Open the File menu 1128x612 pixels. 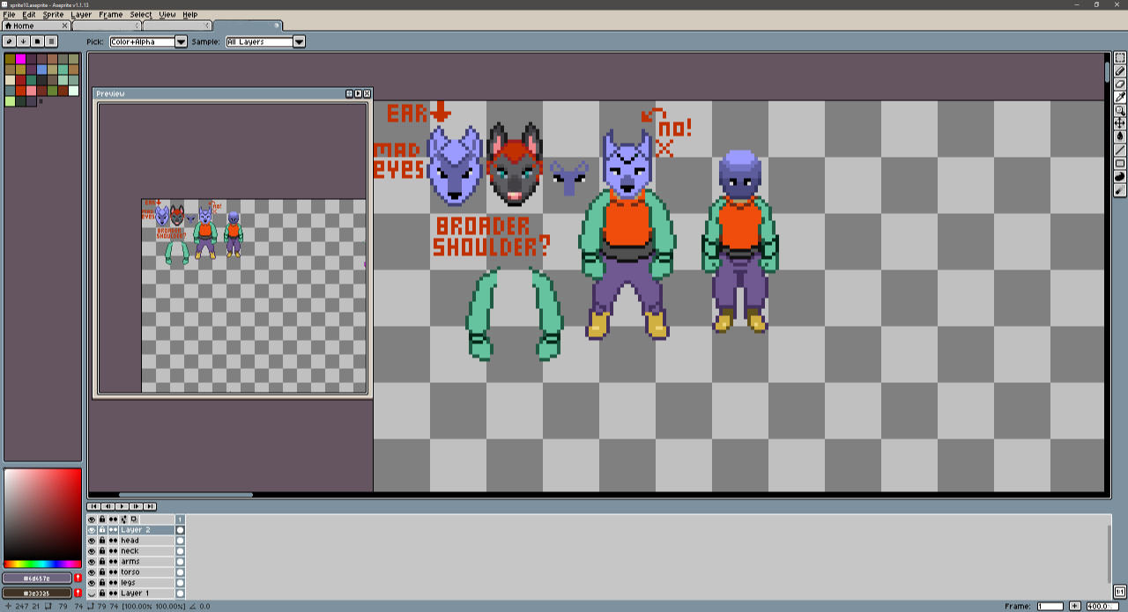pyautogui.click(x=9, y=15)
